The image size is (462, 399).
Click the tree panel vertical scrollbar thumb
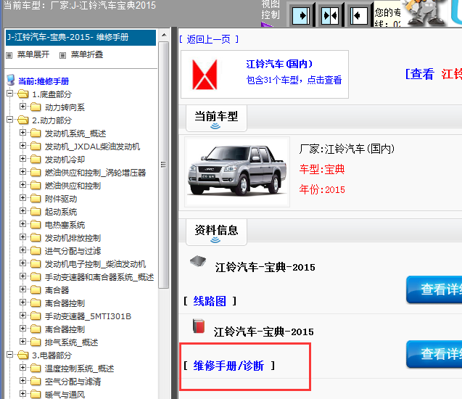pyautogui.click(x=163, y=165)
